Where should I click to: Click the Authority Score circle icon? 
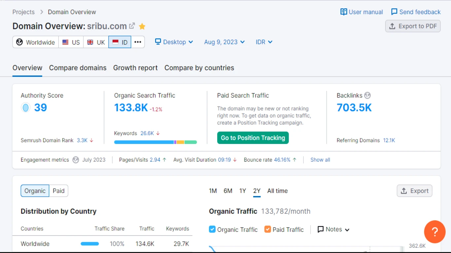26,107
